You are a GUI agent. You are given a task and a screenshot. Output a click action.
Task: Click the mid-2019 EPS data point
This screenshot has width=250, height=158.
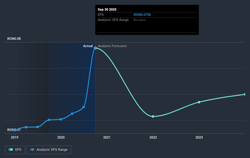(37, 127)
